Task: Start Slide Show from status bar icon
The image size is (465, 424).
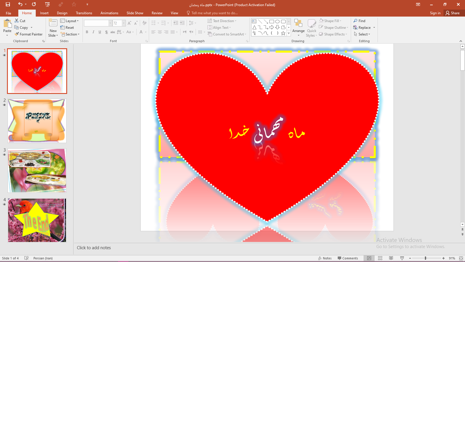Action: point(402,258)
